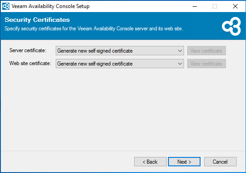This screenshot has height=173, width=246.
Task: Click View certificate beside Web site certificate
Action: pyautogui.click(x=206, y=64)
